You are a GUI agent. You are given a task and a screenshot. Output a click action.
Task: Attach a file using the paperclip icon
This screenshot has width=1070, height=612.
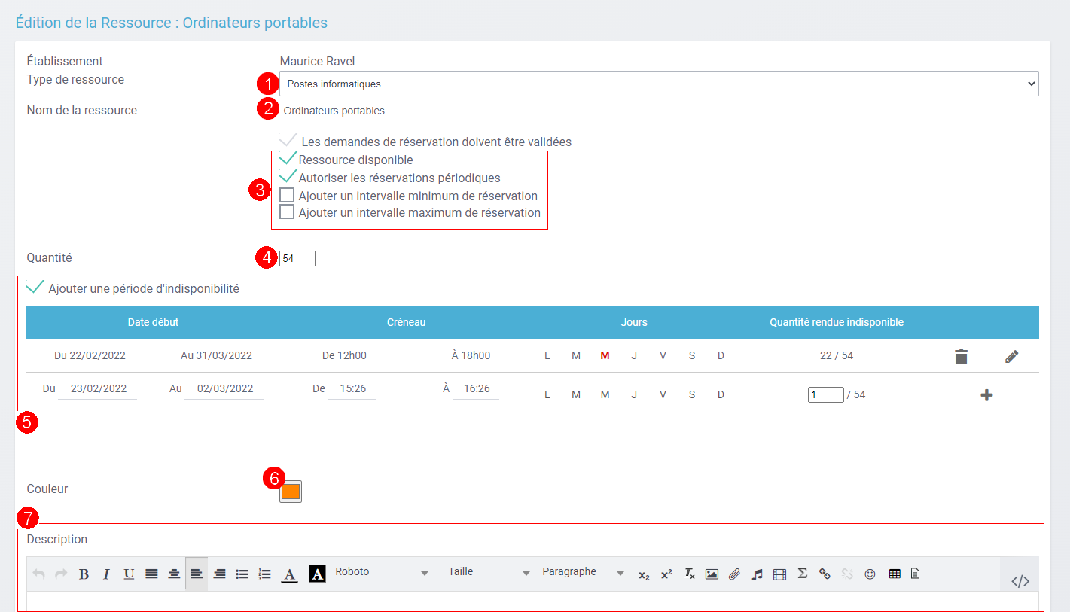click(734, 574)
